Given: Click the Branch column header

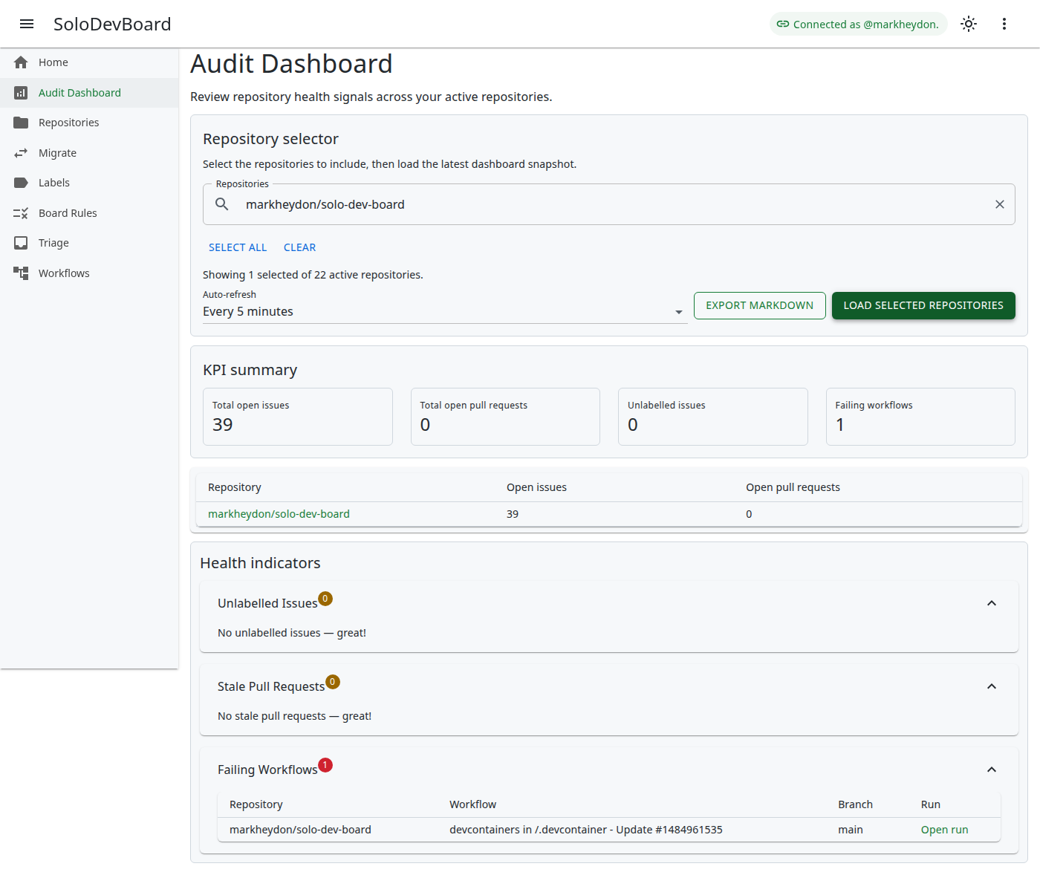Looking at the screenshot, I should point(855,804).
